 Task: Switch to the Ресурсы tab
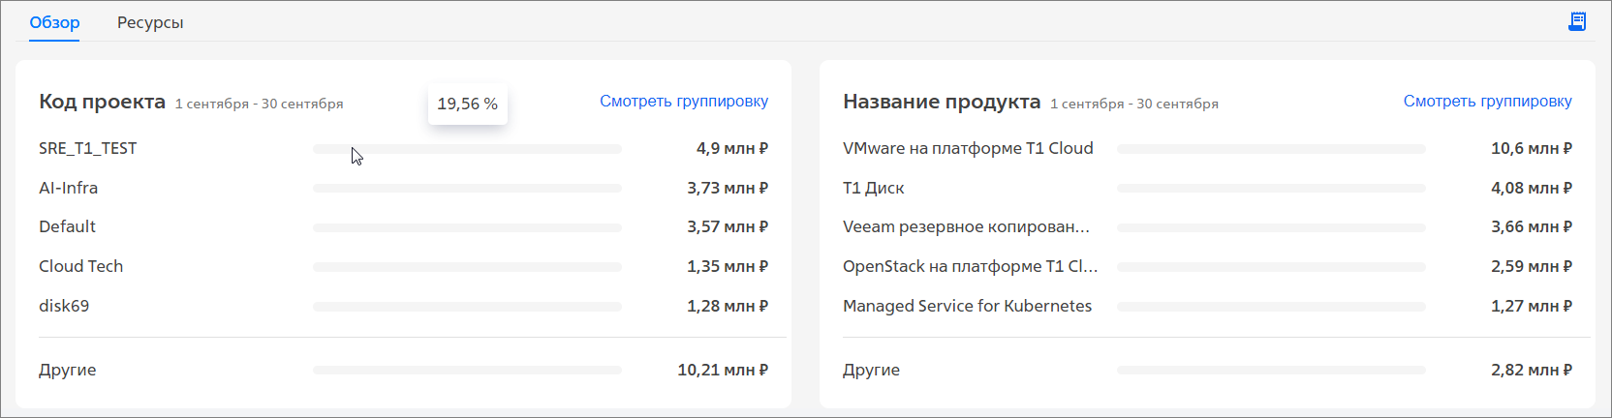coord(150,22)
